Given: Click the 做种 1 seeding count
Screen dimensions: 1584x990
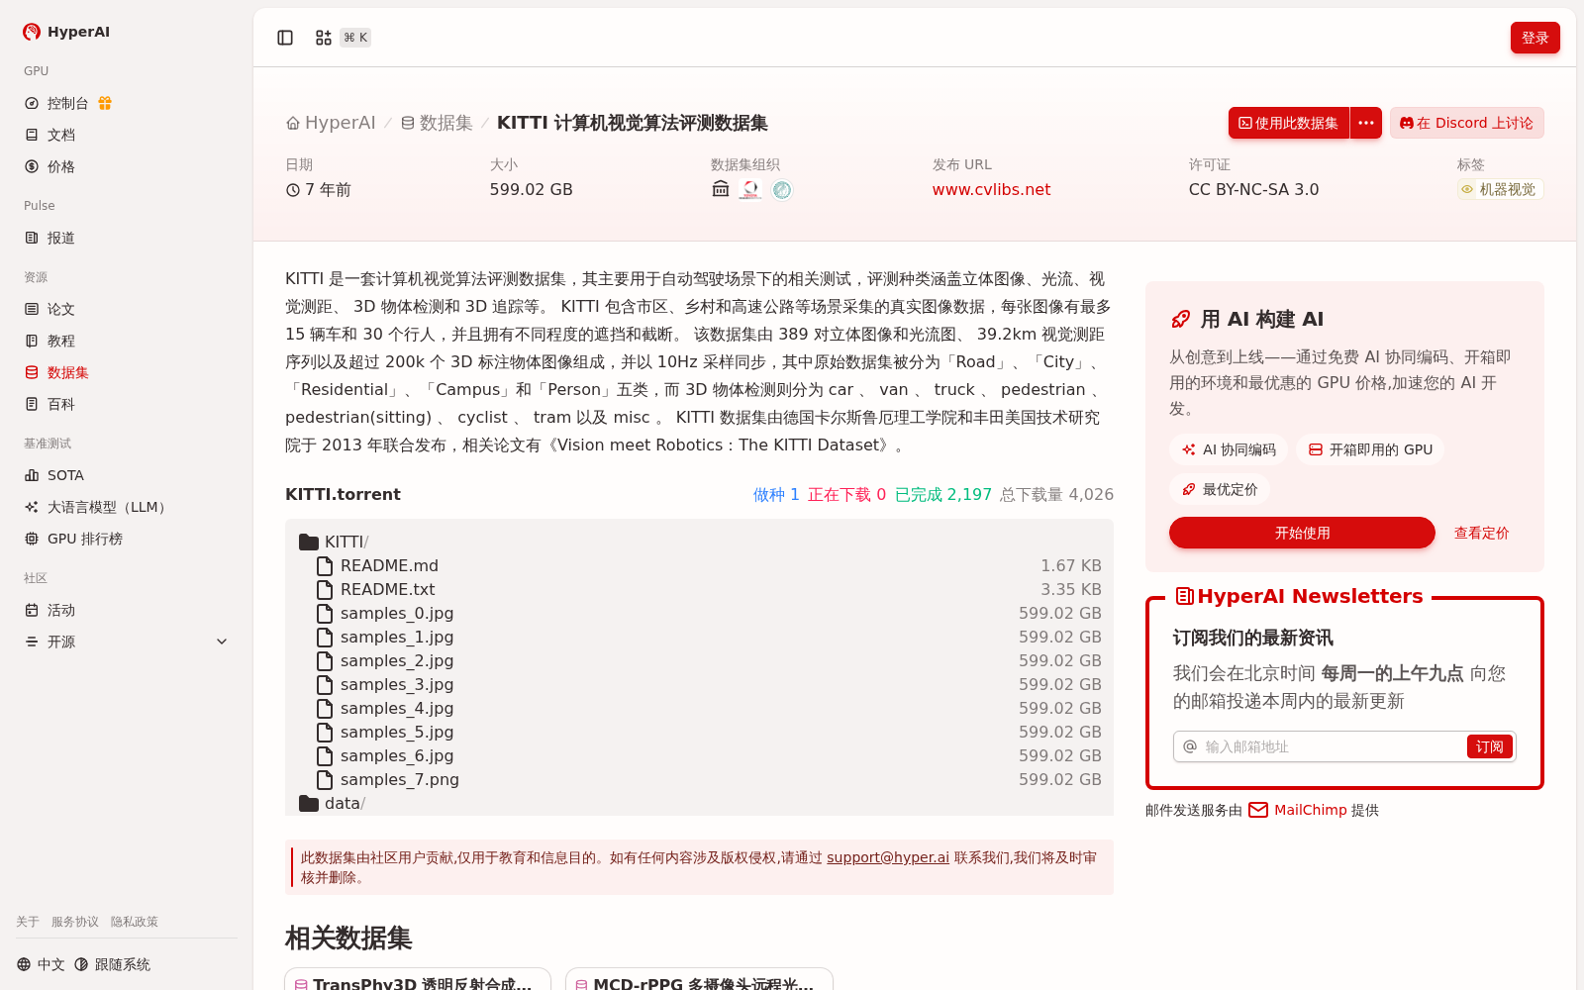Looking at the screenshot, I should [776, 494].
